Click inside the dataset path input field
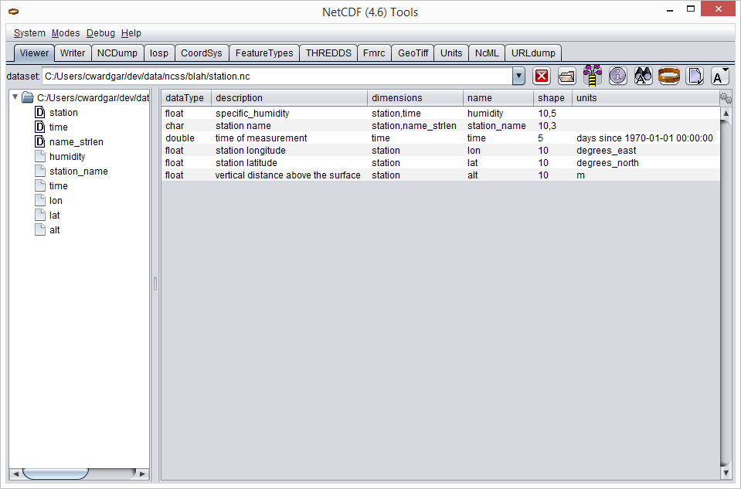This screenshot has width=741, height=489. pyautogui.click(x=277, y=76)
